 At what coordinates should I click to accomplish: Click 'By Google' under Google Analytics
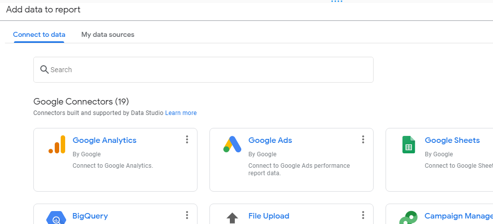coord(87,154)
